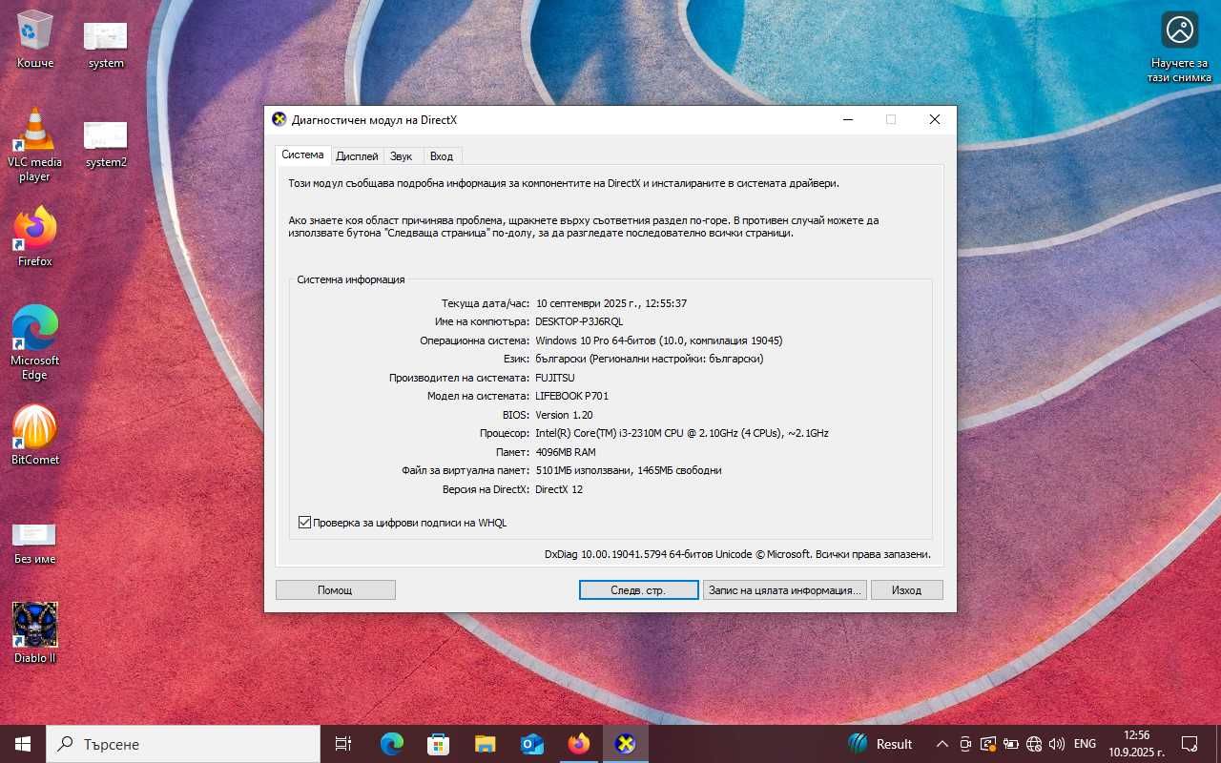Image resolution: width=1221 pixels, height=763 pixels.
Task: Select the BitComet desktop shortcut
Action: [x=35, y=435]
